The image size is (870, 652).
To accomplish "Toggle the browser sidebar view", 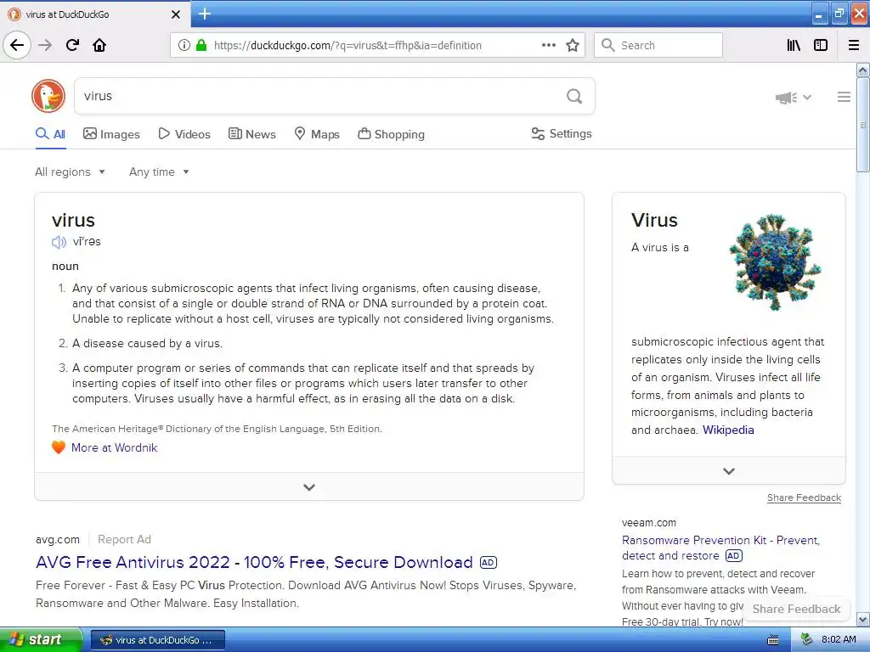I will tap(821, 46).
